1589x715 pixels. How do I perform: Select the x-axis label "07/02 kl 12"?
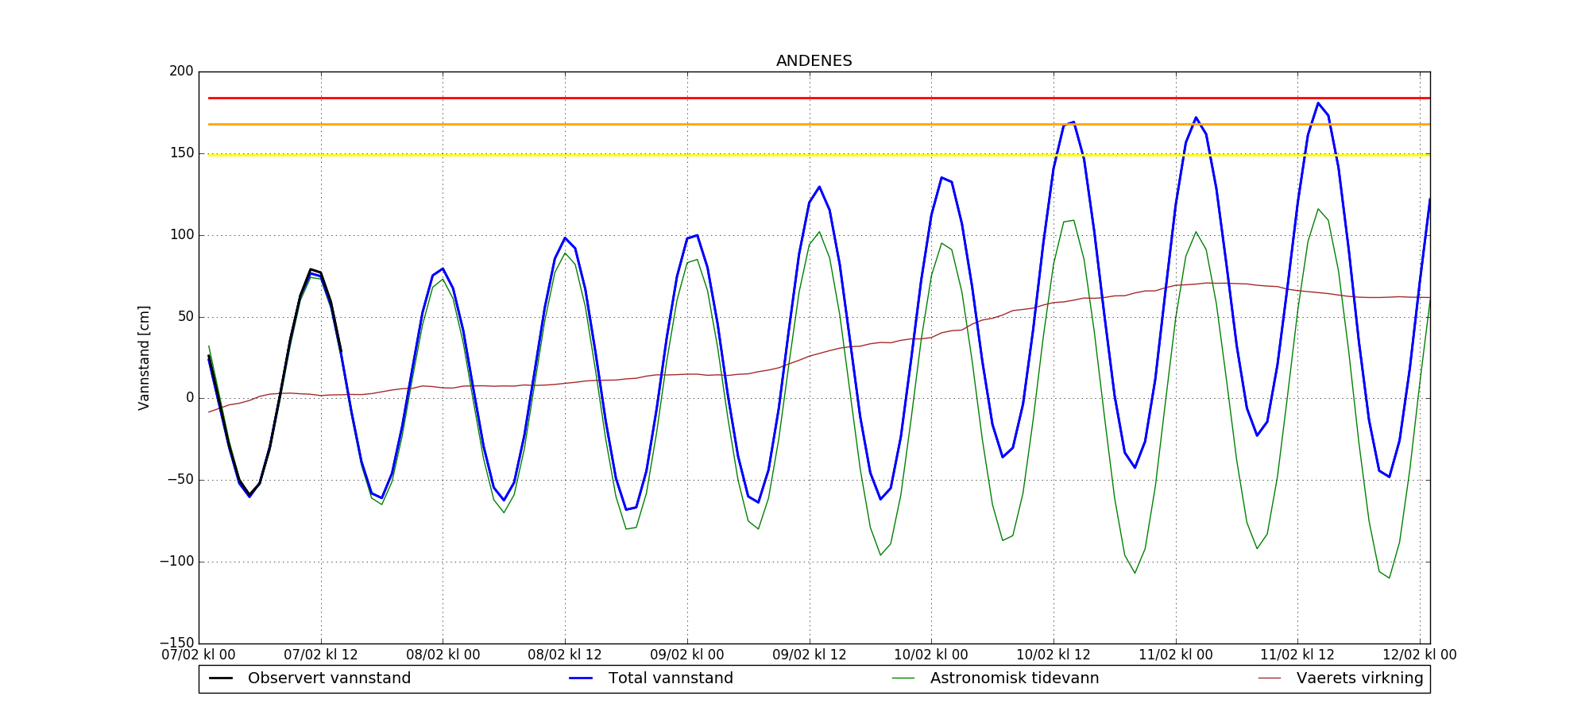tap(321, 655)
